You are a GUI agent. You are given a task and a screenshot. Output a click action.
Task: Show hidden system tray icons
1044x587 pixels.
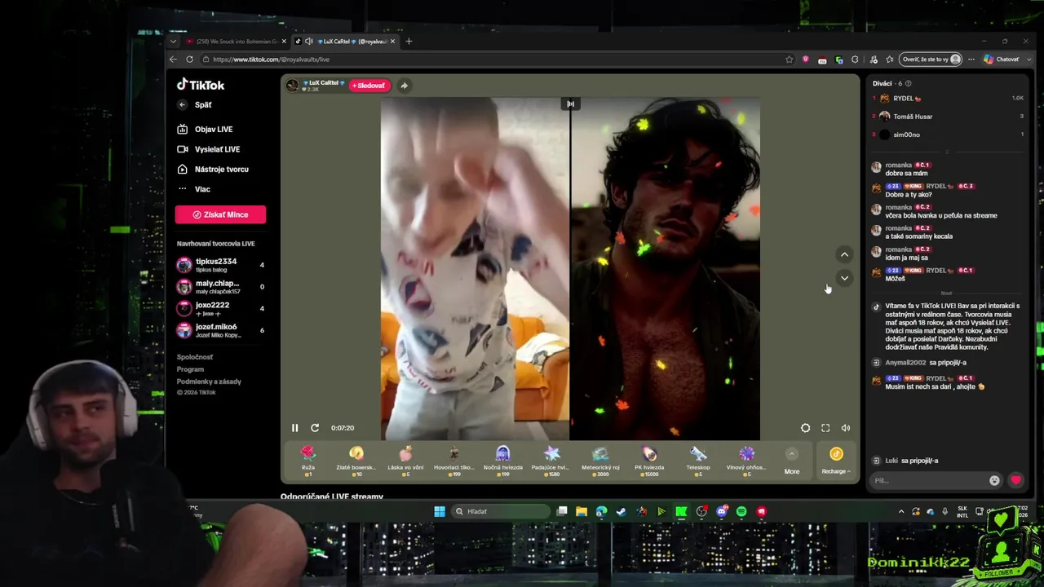(x=901, y=511)
